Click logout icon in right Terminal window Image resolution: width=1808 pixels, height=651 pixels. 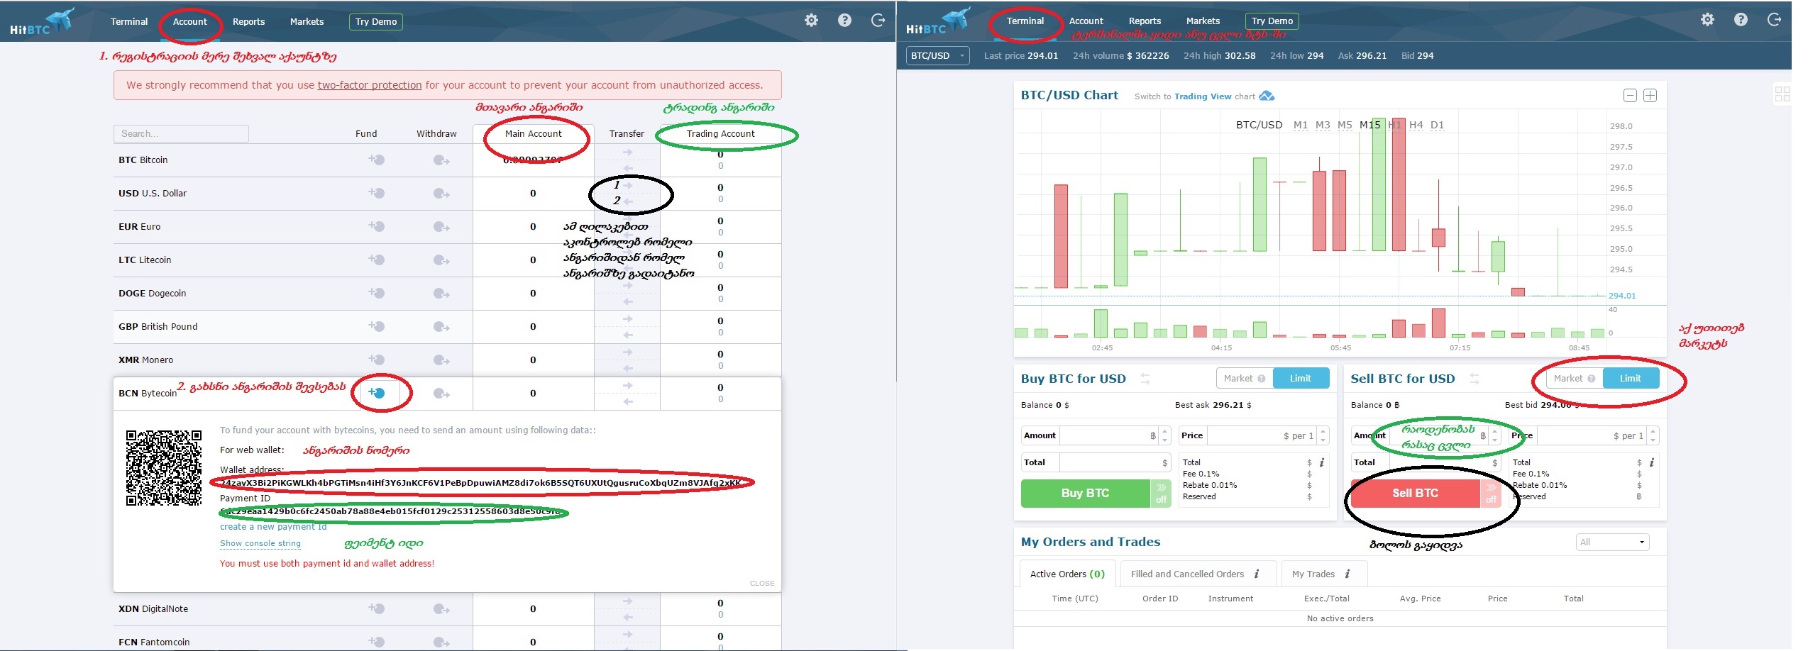point(1774,20)
